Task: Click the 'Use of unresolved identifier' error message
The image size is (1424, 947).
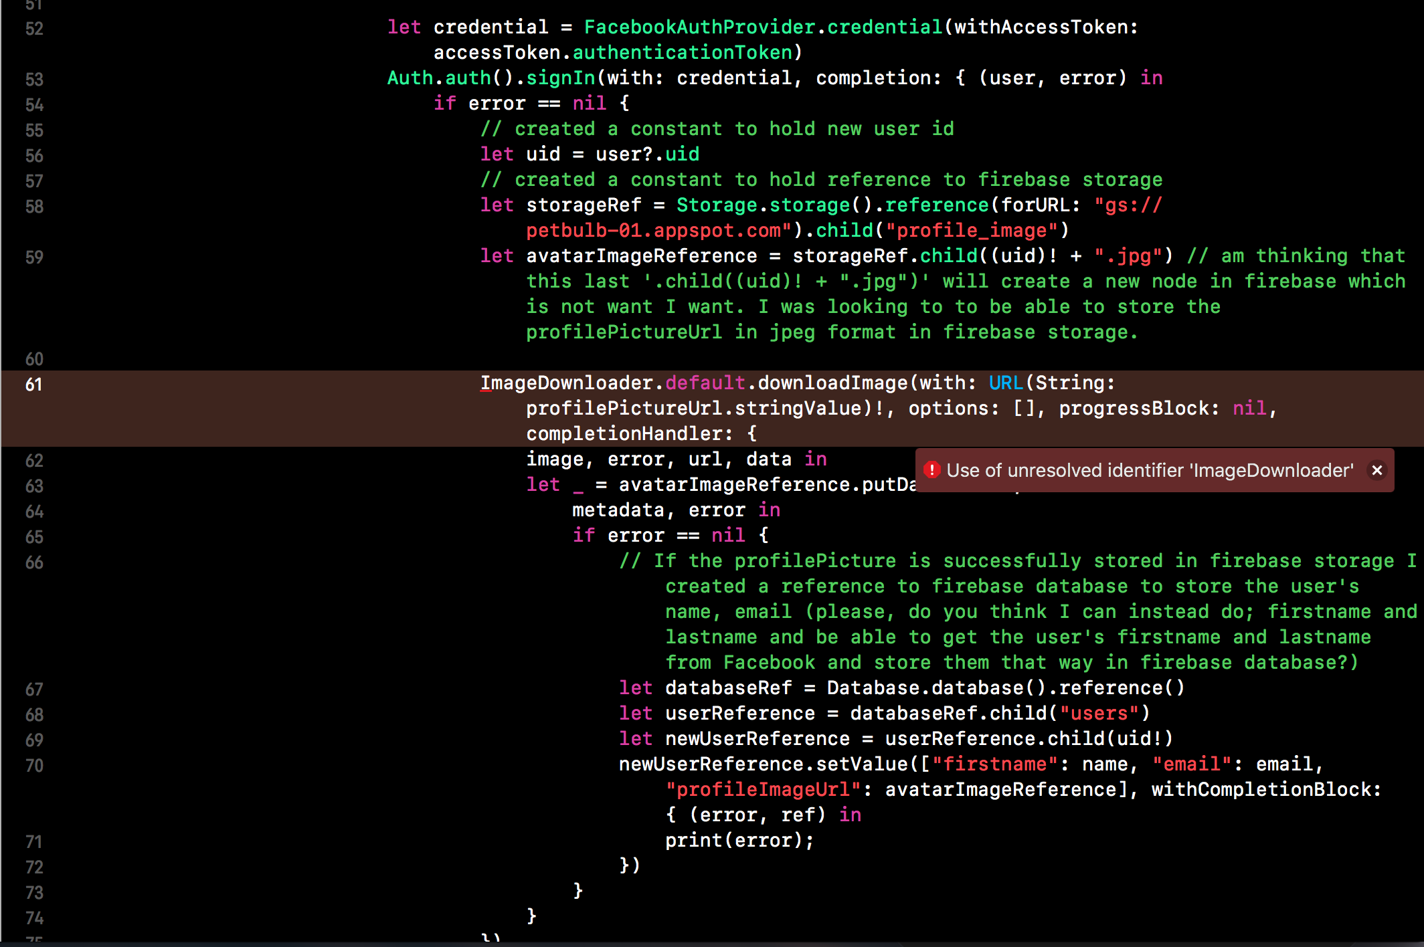Action: pos(1150,470)
